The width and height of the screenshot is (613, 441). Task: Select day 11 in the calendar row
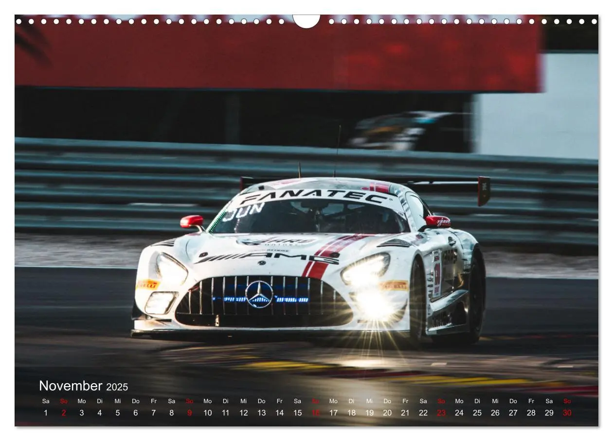point(226,413)
